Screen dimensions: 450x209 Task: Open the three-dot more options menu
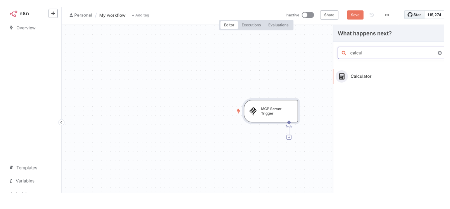tap(387, 15)
